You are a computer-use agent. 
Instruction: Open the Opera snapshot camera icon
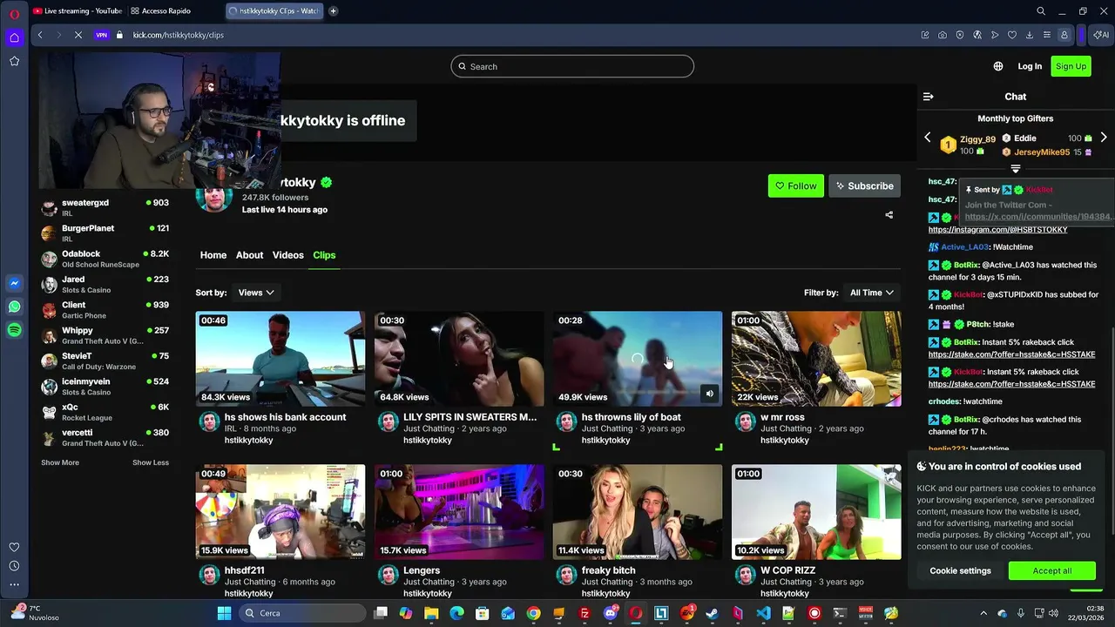[x=943, y=35]
